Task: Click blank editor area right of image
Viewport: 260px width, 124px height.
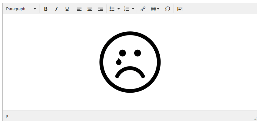Action: click(207, 62)
